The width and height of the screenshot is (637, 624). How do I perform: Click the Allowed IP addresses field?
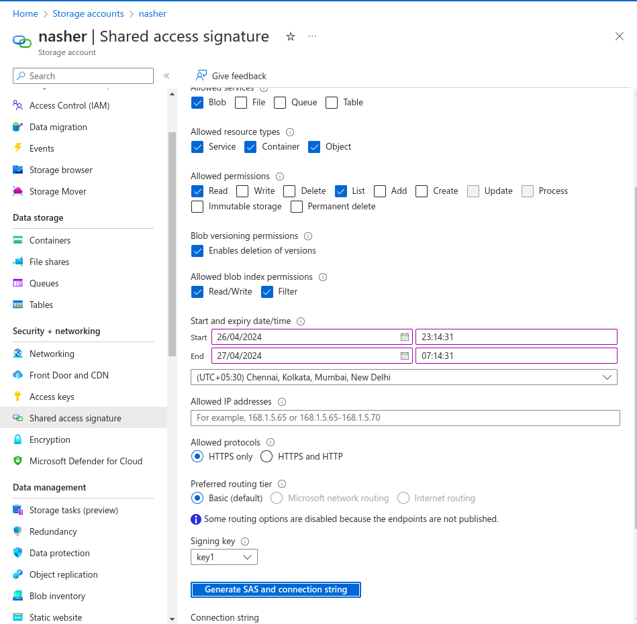pyautogui.click(x=405, y=418)
